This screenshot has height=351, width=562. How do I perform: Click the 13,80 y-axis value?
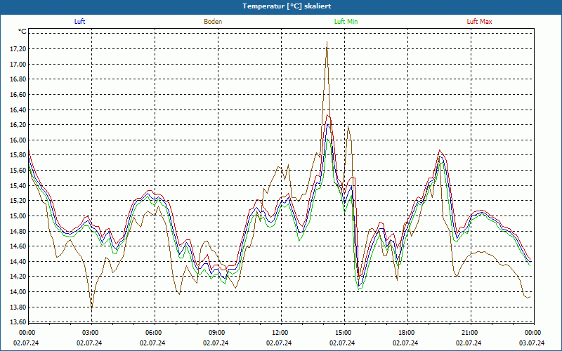click(x=18, y=307)
